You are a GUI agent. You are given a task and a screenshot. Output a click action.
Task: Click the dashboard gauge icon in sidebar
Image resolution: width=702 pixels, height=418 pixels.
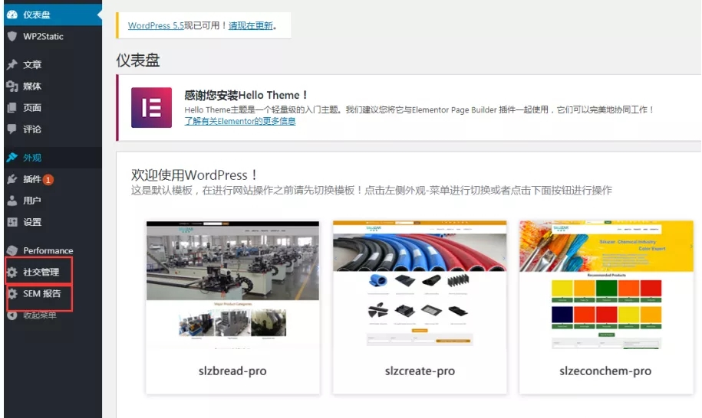pos(12,15)
